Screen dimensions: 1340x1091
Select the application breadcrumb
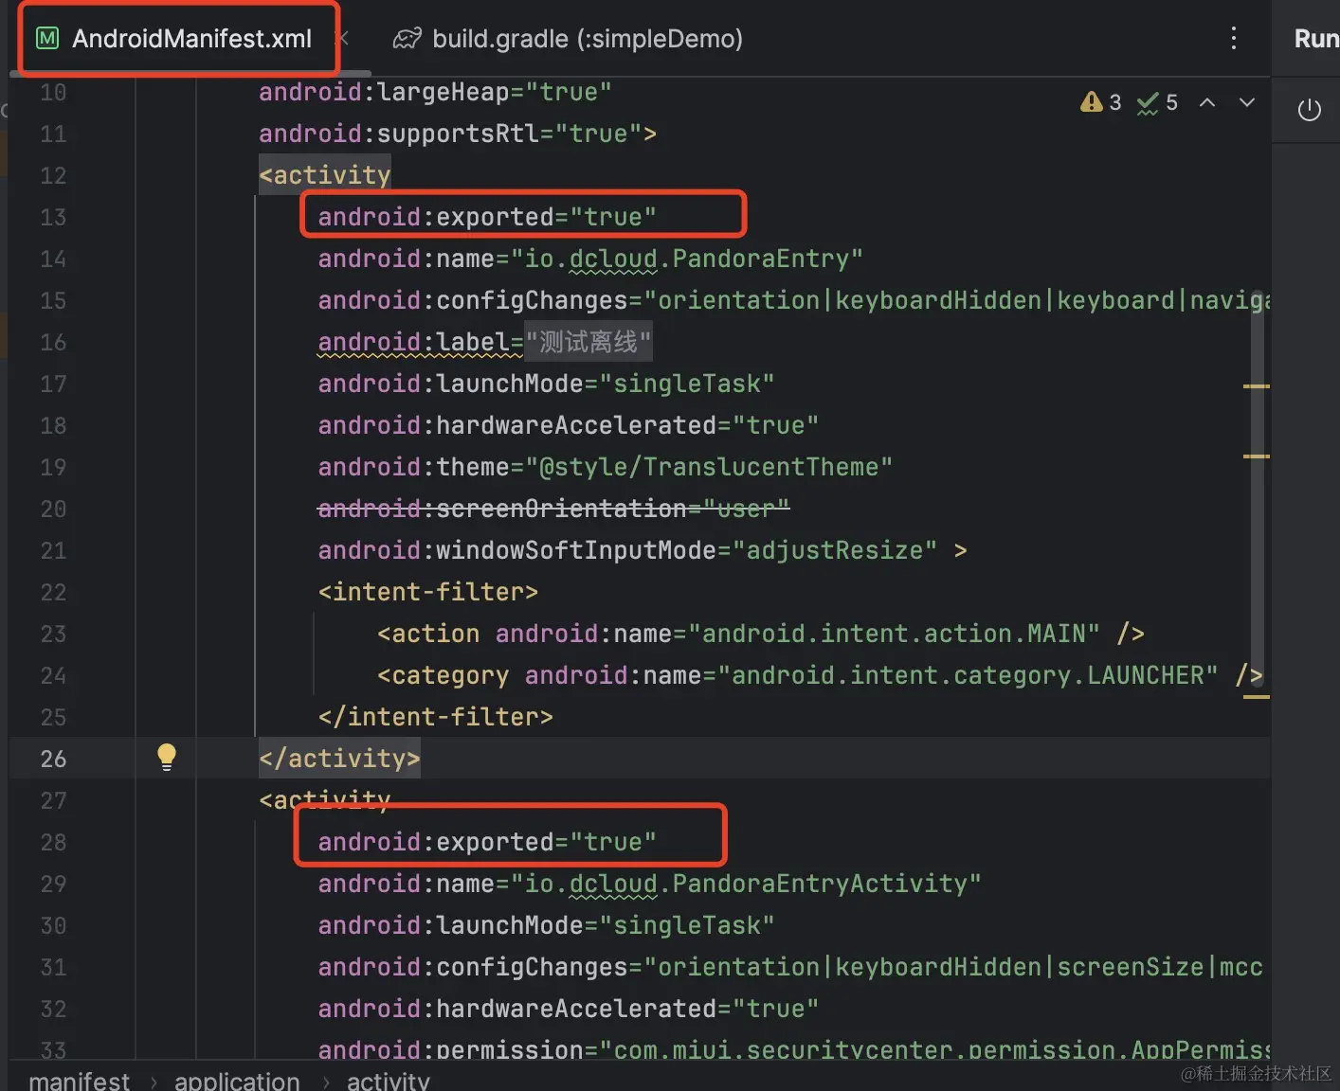(237, 1081)
